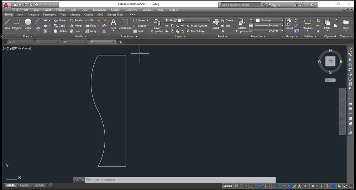The width and height of the screenshot is (356, 190).
Task: Activate the Move tool
Action: coord(60,20)
